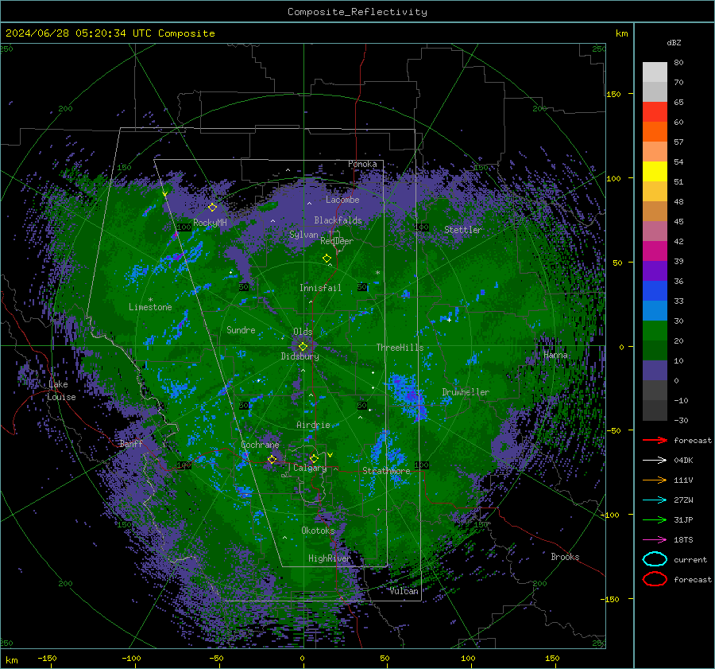715x669 pixels.
Task: Pick the light blue 30-33 dBZ swatch
Action: (x=655, y=311)
